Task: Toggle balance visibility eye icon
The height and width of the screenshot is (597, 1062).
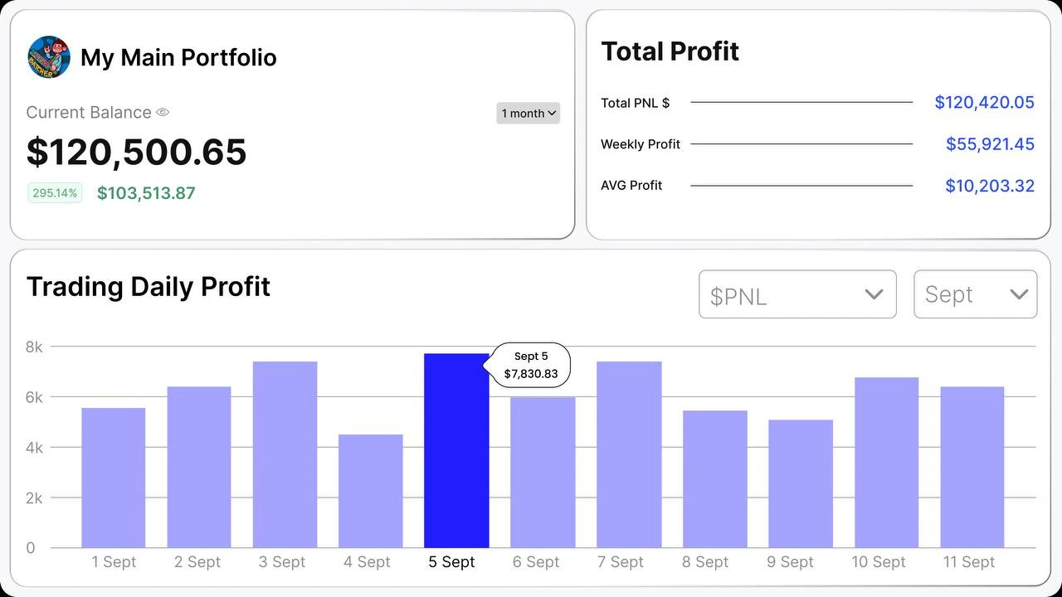Action: [x=163, y=112]
